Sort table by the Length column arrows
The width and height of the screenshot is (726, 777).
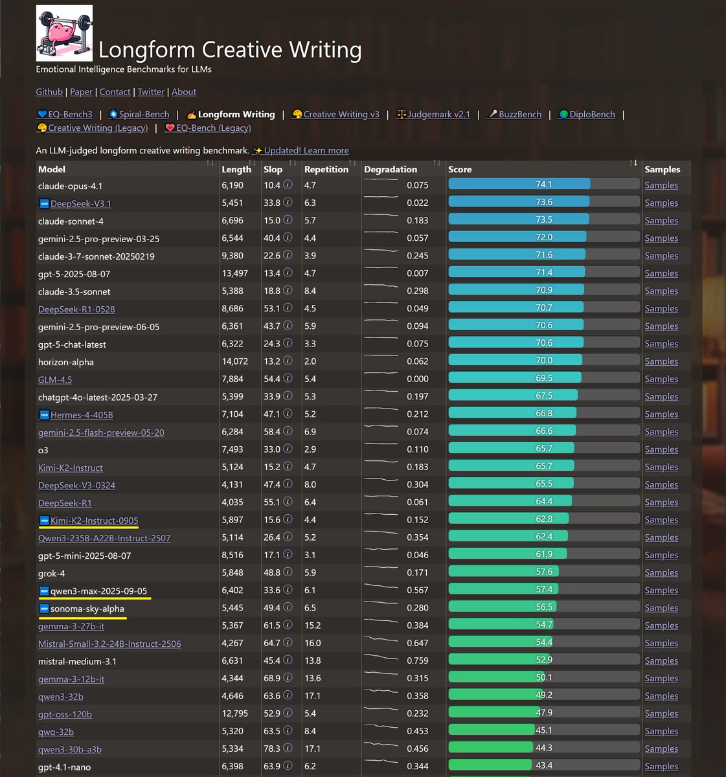tap(253, 163)
